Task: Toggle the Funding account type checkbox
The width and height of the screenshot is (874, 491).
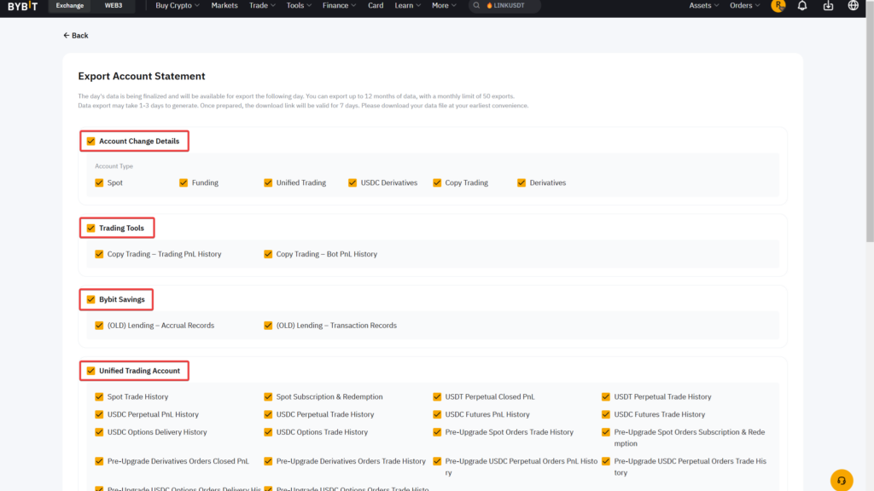Action: pyautogui.click(x=184, y=182)
